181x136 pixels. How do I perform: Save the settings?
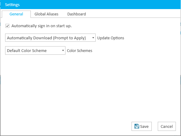click(x=141, y=126)
